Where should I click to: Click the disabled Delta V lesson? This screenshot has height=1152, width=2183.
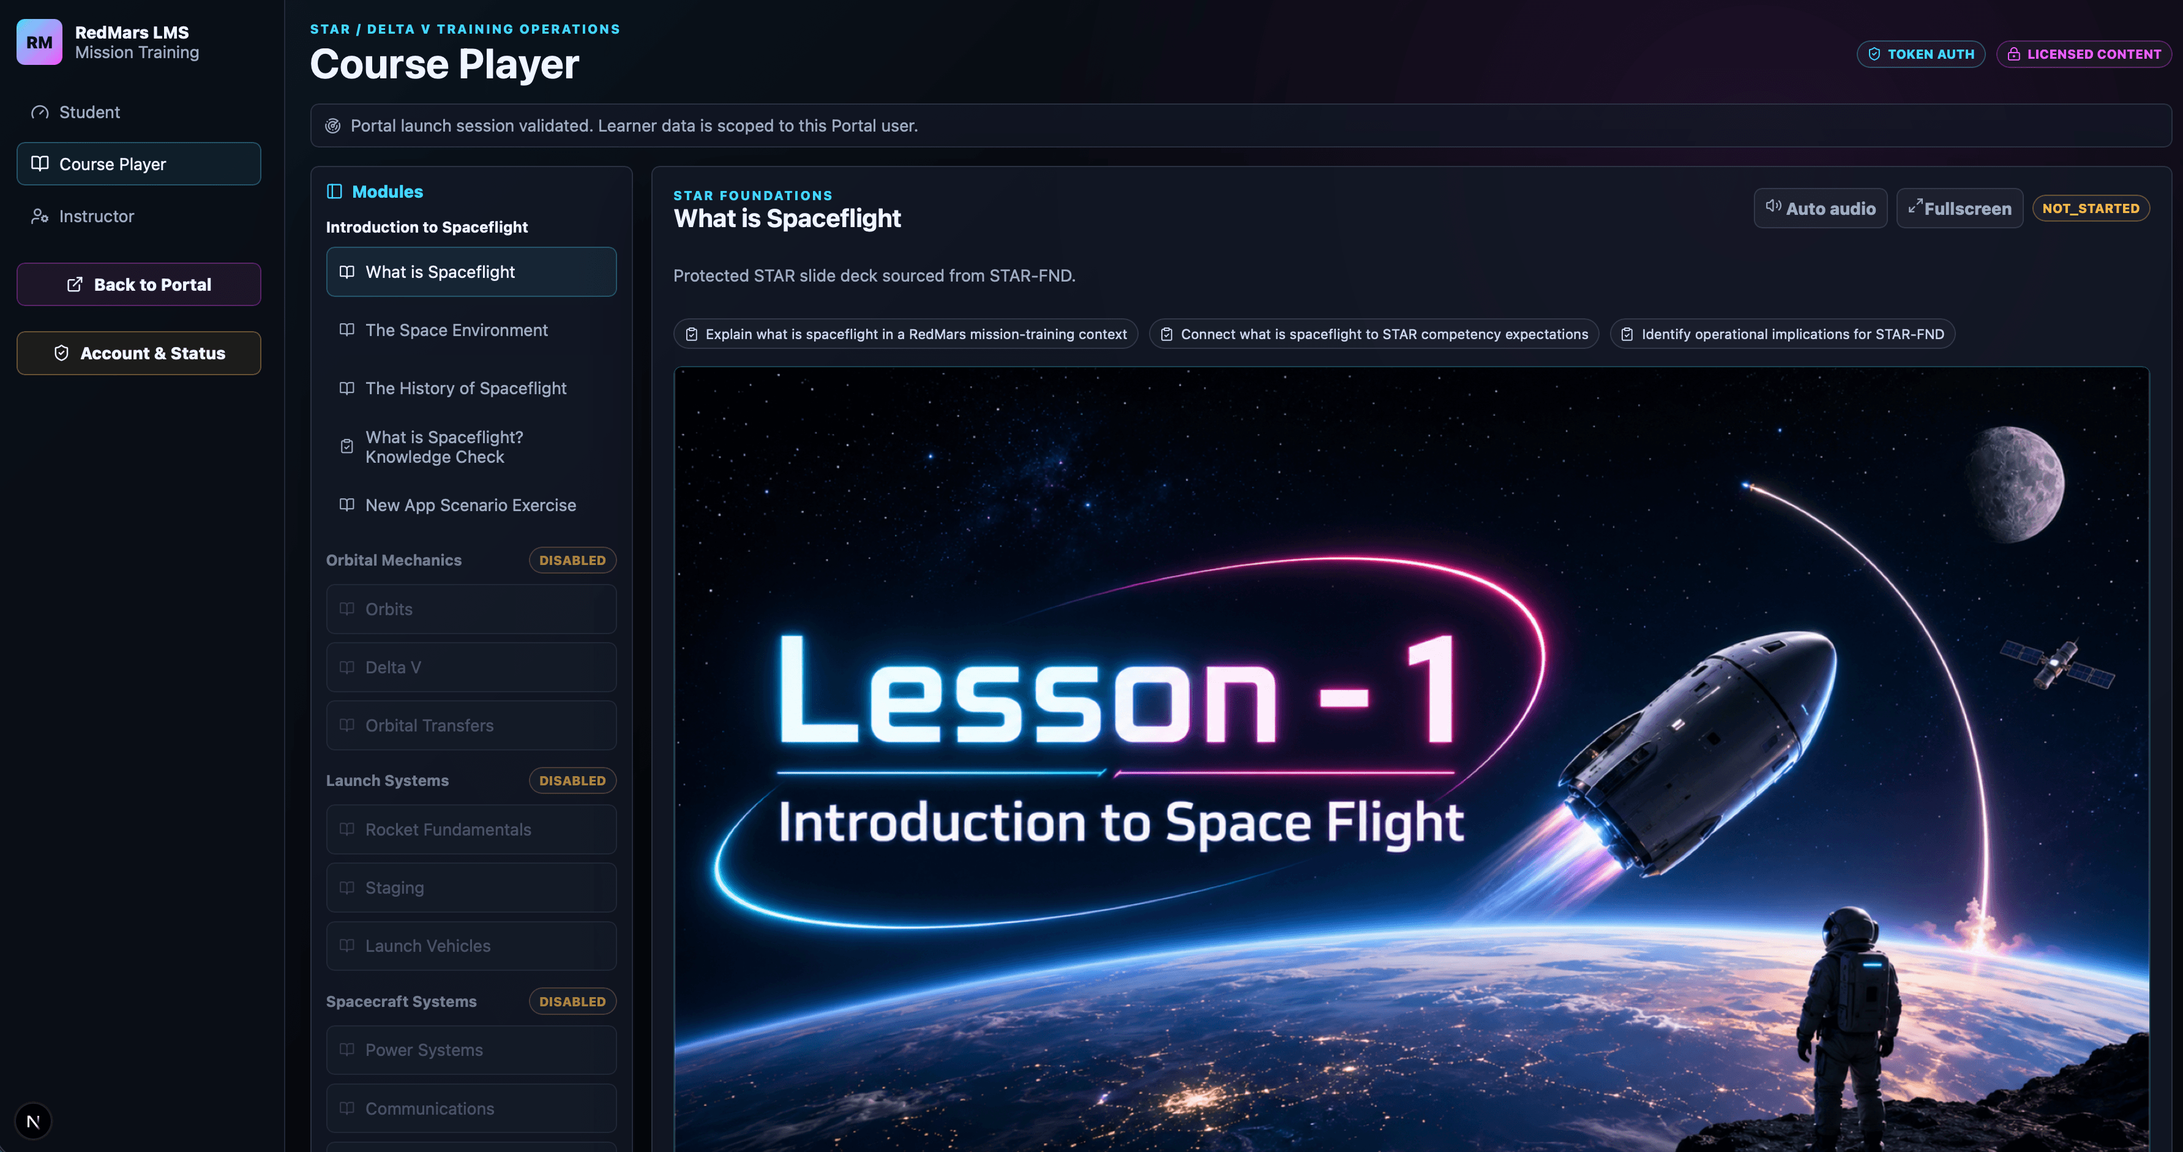tap(471, 667)
